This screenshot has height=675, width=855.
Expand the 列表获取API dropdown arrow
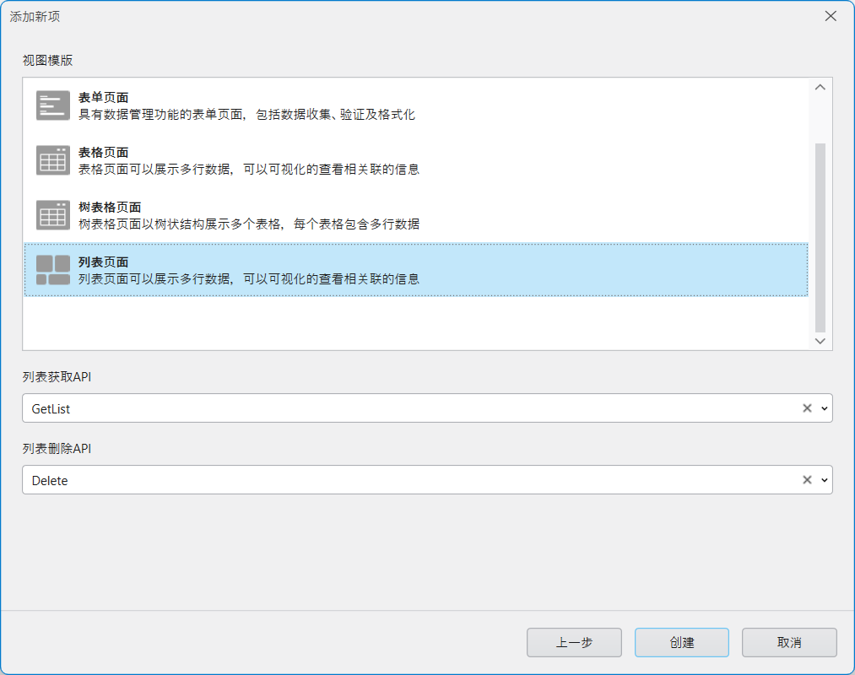825,408
